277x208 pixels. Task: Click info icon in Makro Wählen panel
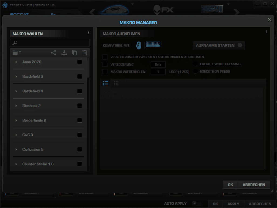(88, 32)
